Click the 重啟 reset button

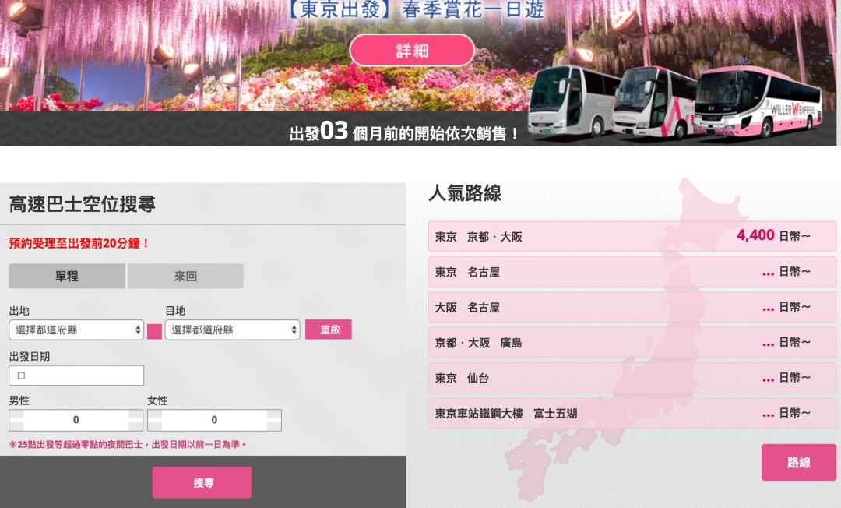(x=328, y=330)
